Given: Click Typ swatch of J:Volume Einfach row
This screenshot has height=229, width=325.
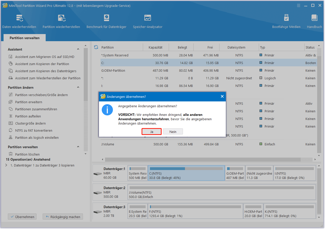Looking at the screenshot, I should pyautogui.click(x=261, y=144).
